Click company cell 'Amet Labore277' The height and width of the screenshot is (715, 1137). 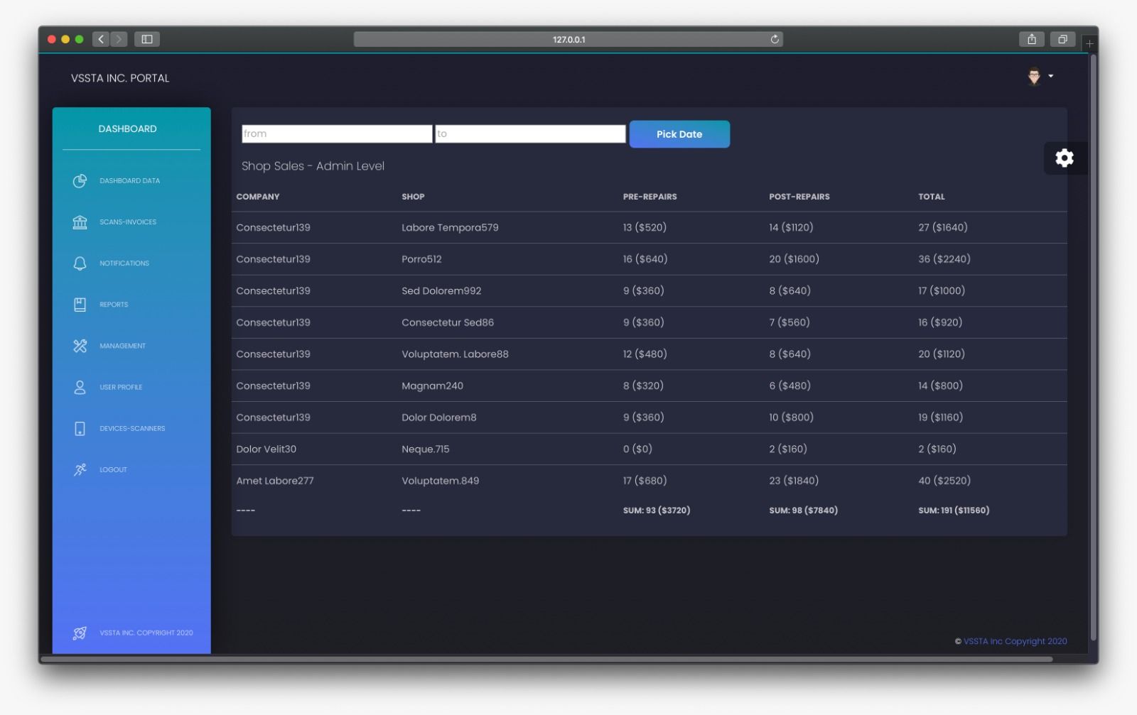click(x=275, y=481)
